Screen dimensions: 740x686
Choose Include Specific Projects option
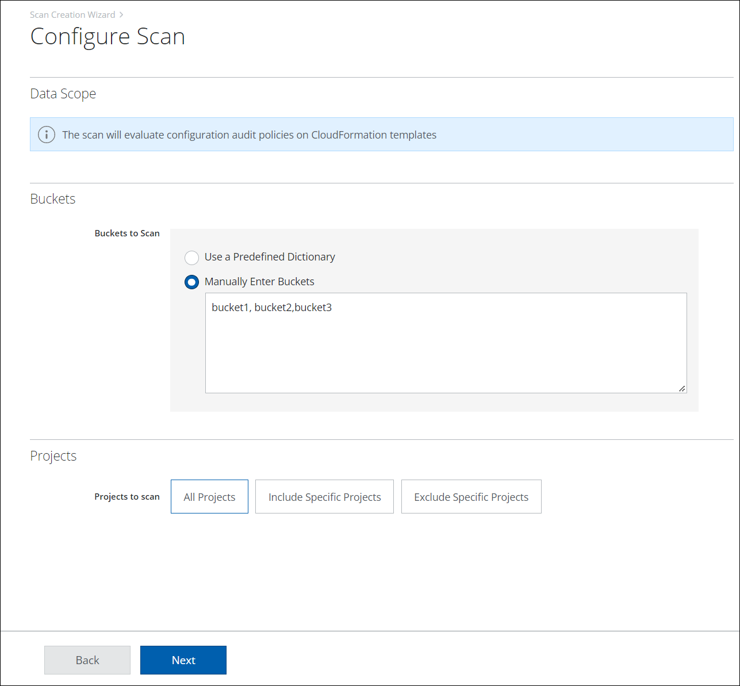coord(324,497)
